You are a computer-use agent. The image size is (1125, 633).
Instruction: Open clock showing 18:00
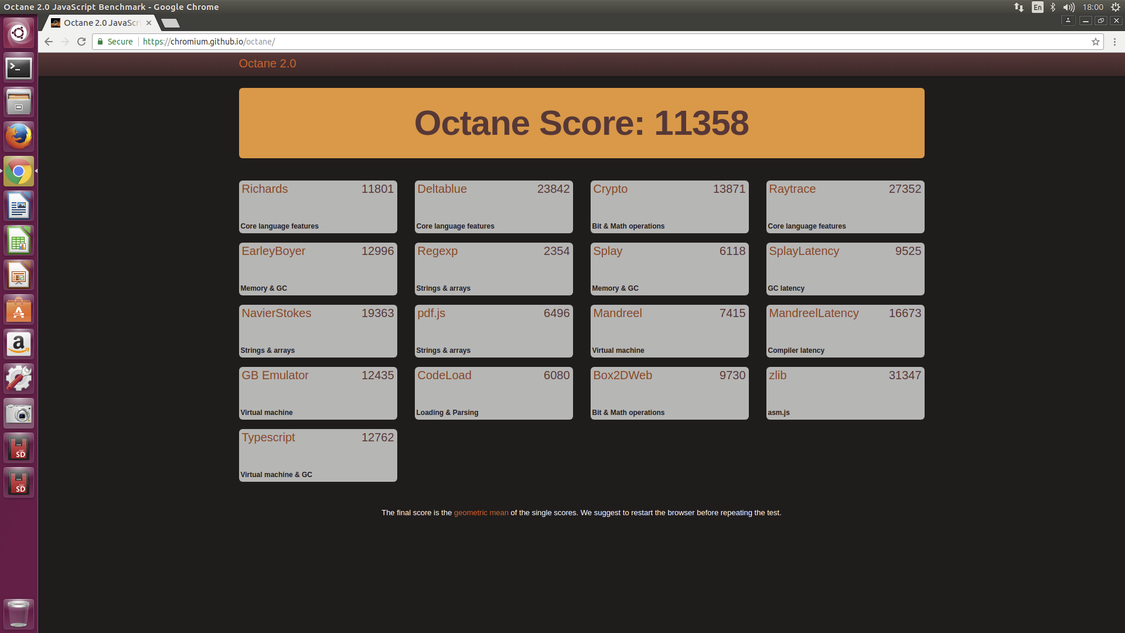point(1093,7)
